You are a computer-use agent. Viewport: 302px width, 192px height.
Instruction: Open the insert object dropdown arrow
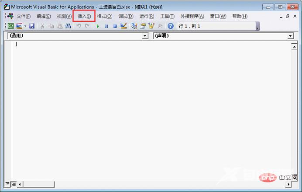click(25, 26)
